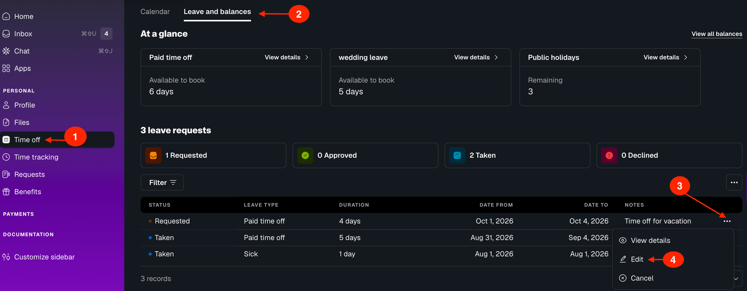747x291 pixels.
Task: Sort by the STATUS column header
Action: click(159, 205)
